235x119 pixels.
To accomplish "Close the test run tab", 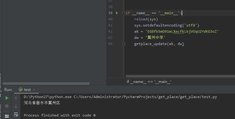I will [x=34, y=90].
